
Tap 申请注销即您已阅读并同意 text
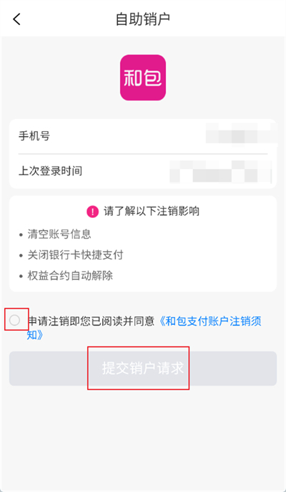click(92, 321)
